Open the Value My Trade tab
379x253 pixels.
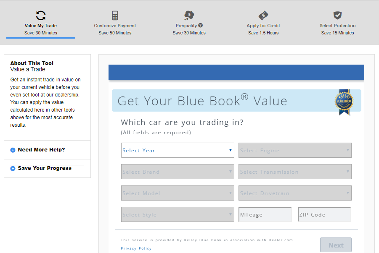point(41,23)
